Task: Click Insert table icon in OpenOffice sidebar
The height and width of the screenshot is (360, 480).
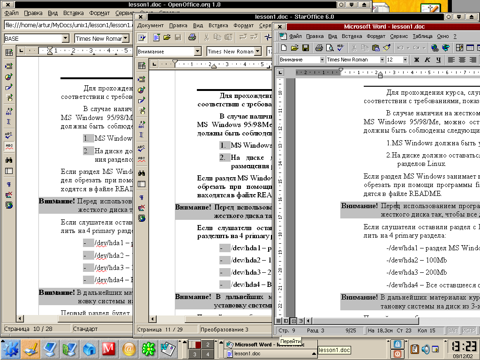Action: tap(9, 52)
